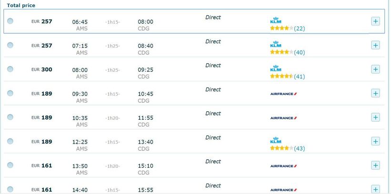This screenshot has width=391, height=194.
Task: Open the (22) reviews link
Action: tap(299, 29)
